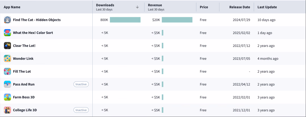Select Free price for College Life 3D

click(203, 110)
